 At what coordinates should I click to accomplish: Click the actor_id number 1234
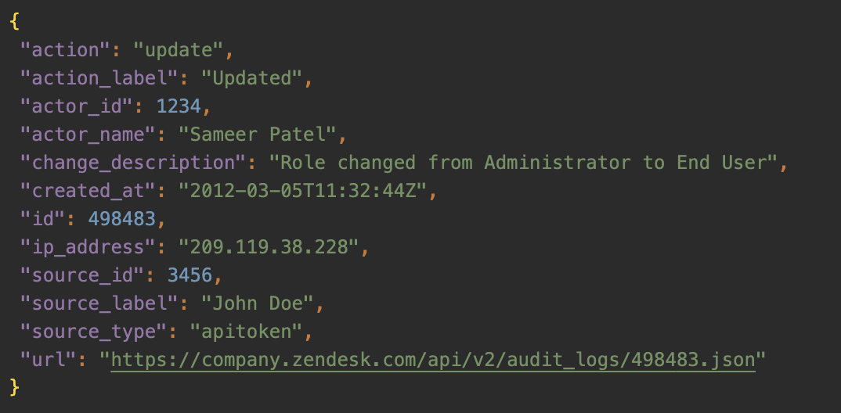pos(179,106)
